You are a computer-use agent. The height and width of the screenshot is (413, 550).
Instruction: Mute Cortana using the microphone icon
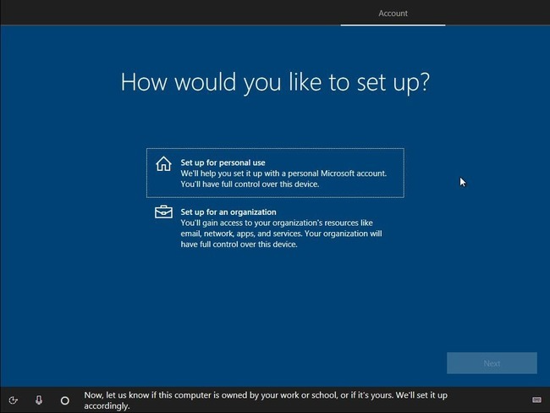click(x=39, y=400)
